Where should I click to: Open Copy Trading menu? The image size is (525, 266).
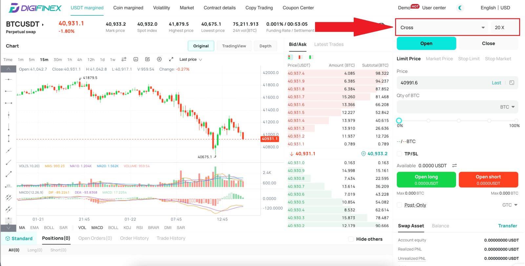[259, 8]
